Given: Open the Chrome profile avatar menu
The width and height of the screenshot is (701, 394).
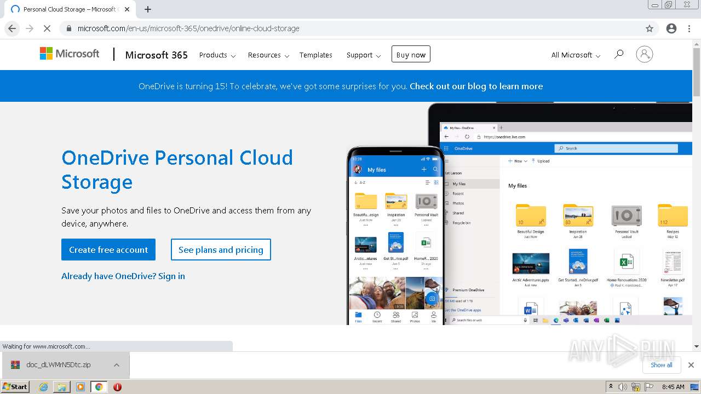Looking at the screenshot, I should tap(671, 28).
